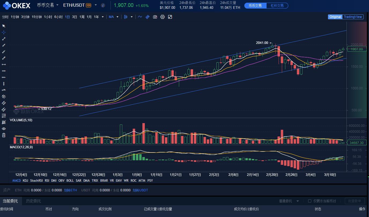The height and width of the screenshot is (217, 369).
Task: Switch to the 历史委托 tab
Action: [x=33, y=201]
